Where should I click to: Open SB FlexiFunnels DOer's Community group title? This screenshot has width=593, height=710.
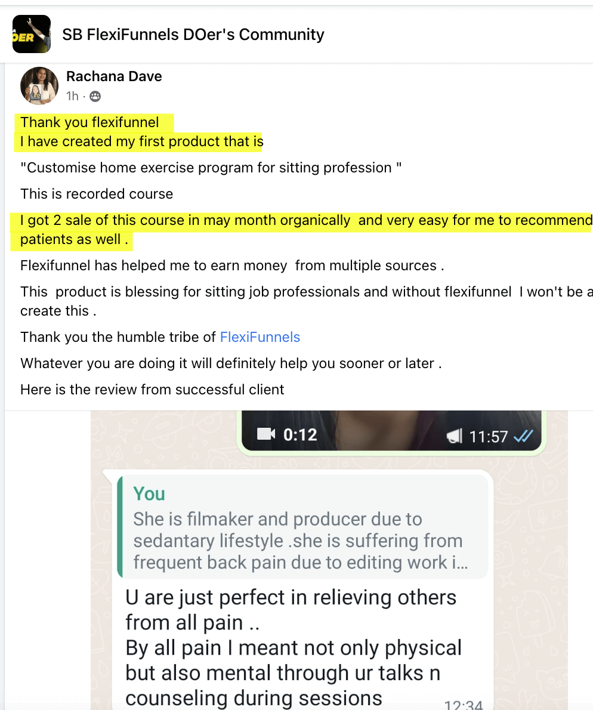(193, 35)
